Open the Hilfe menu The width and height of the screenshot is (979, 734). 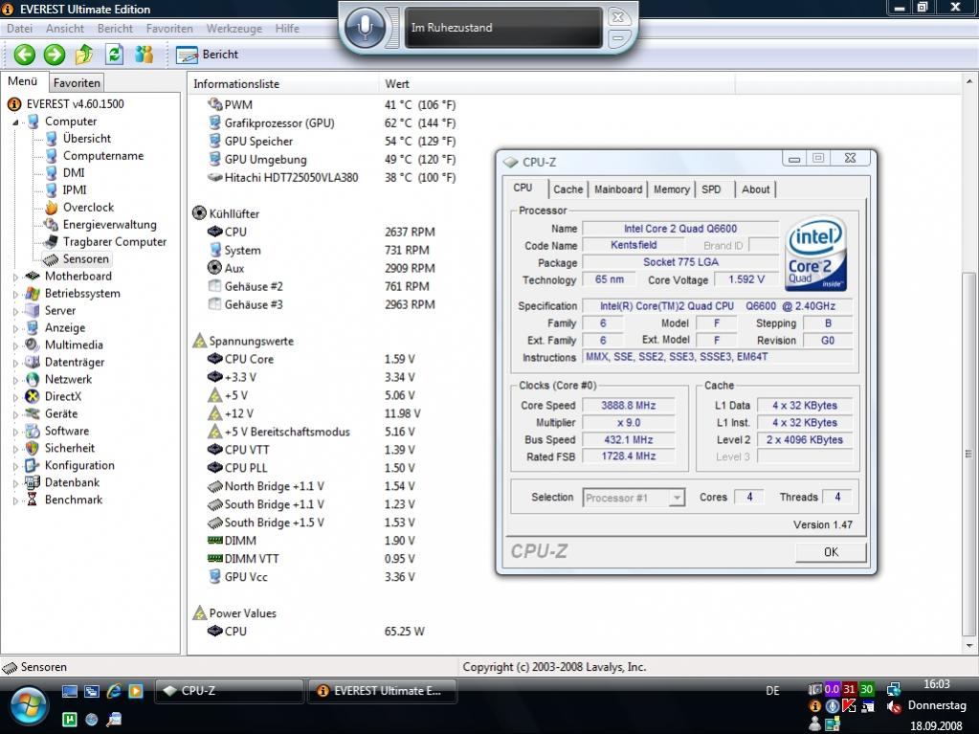[x=287, y=28]
